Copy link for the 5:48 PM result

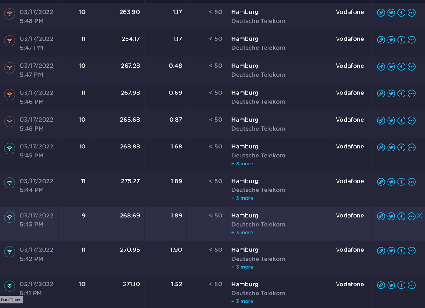click(x=381, y=13)
